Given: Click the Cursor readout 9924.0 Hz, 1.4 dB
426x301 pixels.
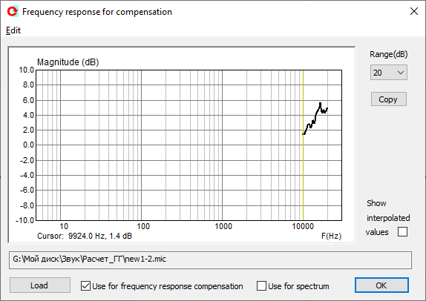Looking at the screenshot, I should (85, 236).
